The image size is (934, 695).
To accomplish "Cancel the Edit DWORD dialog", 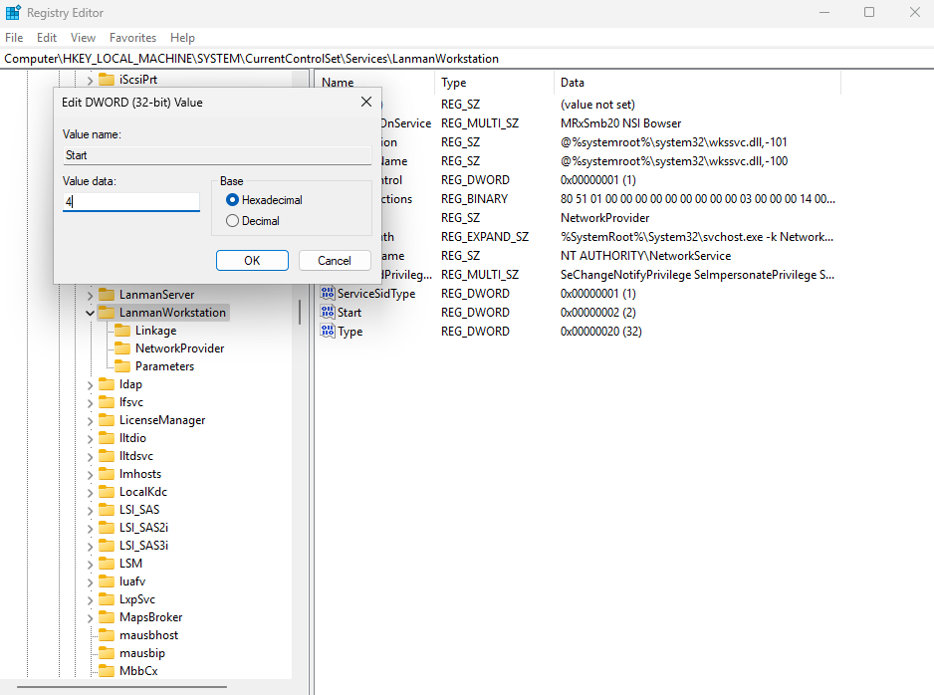I will click(x=335, y=260).
